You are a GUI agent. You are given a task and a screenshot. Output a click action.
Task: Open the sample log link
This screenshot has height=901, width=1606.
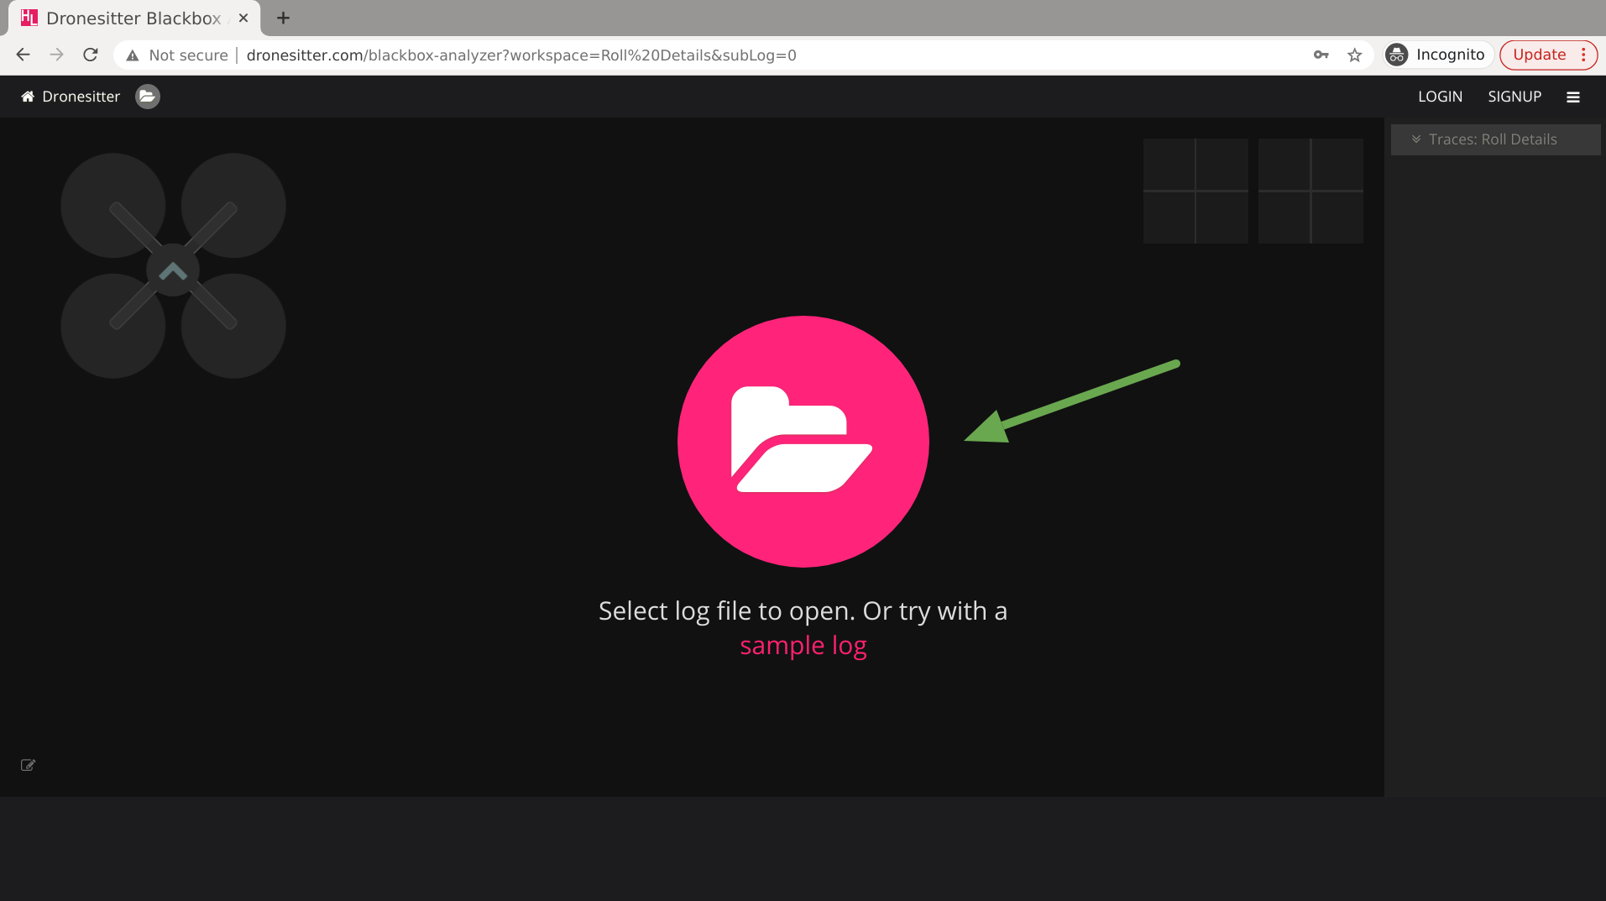pyautogui.click(x=803, y=646)
